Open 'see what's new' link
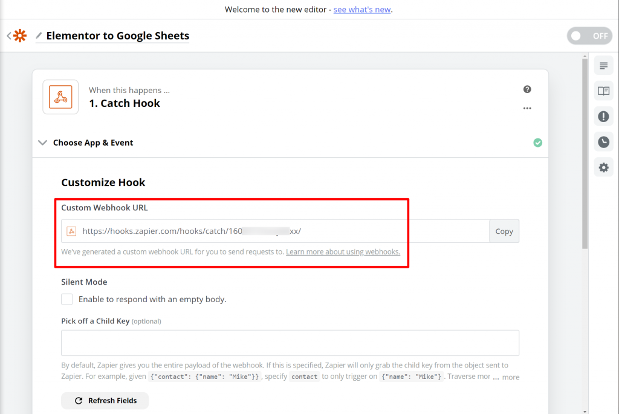 [x=362, y=10]
